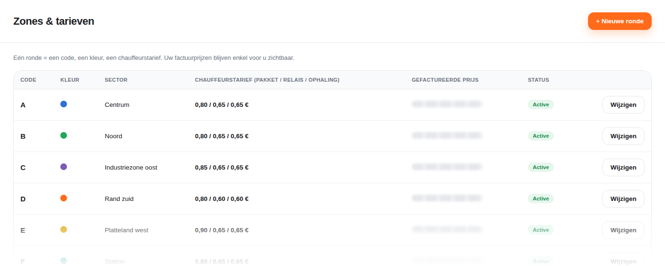The width and height of the screenshot is (665, 266).
Task: Select the purple color dot of Industriezone oost
Action: [64, 167]
